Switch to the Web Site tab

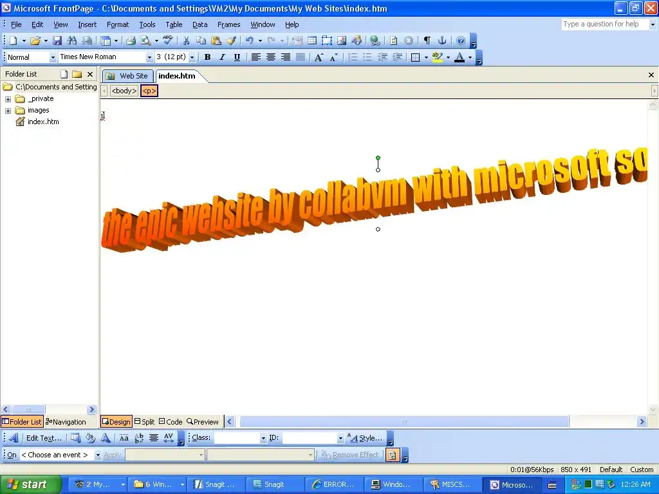click(128, 76)
